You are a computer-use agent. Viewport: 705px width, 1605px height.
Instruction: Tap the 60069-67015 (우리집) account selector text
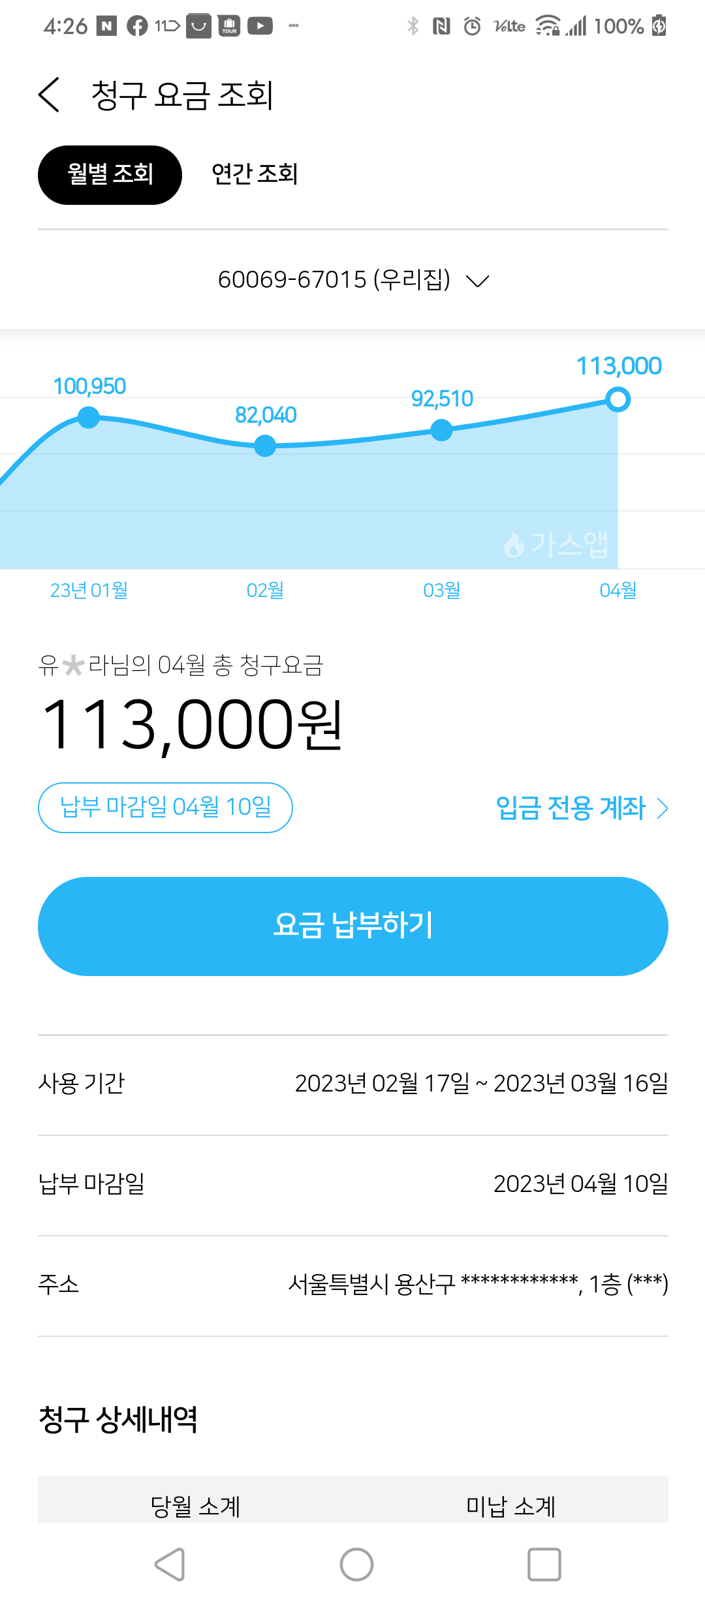pos(334,280)
